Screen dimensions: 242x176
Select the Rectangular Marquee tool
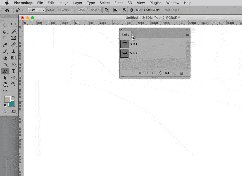(x=13, y=25)
